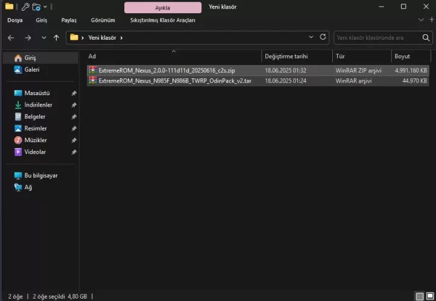Viewport: 436px width, 301px height.
Task: Expand the chevron after Yeni klasör path
Action: tap(121, 38)
